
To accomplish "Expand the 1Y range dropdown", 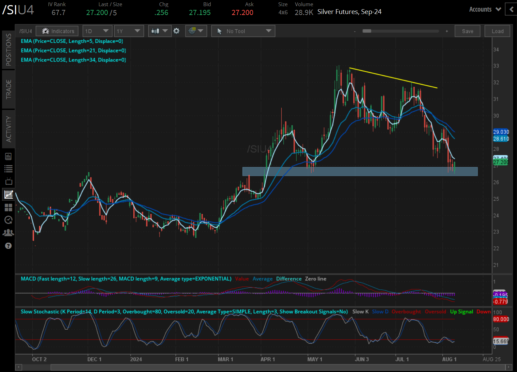I will 128,31.
